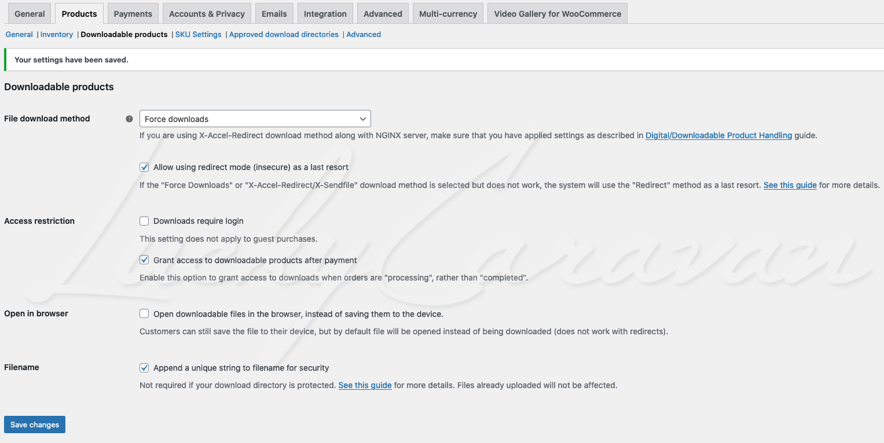Open the Integration tab
The image size is (884, 443).
pyautogui.click(x=325, y=14)
